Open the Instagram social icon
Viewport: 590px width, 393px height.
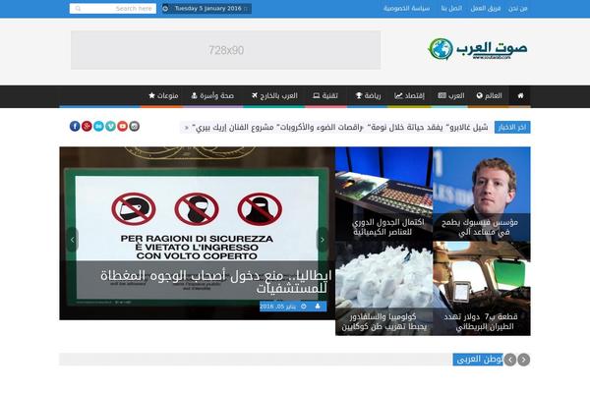pos(135,126)
